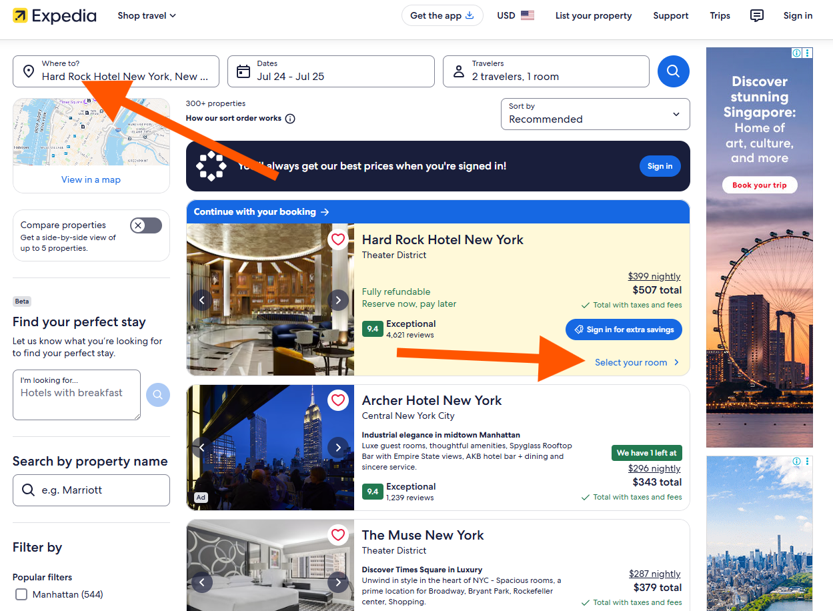Screen dimensions: 833x611
Task: Expand the Shop travel menu
Action: 147,15
